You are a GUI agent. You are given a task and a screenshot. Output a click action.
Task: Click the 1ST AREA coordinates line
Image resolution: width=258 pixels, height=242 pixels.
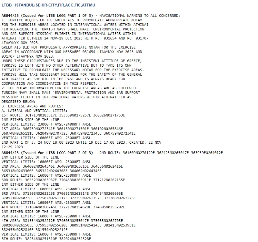62,129
